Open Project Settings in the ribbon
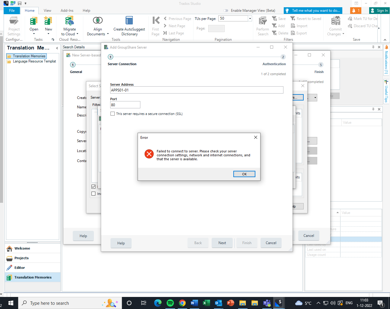The image size is (390, 309). (x=14, y=26)
